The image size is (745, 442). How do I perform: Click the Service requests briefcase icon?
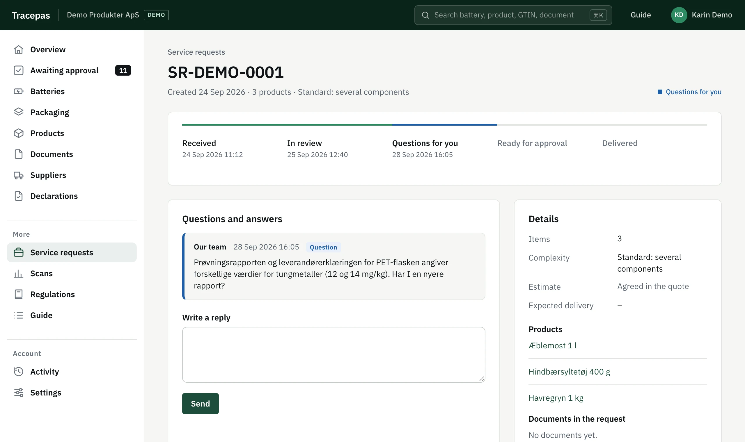(x=18, y=252)
